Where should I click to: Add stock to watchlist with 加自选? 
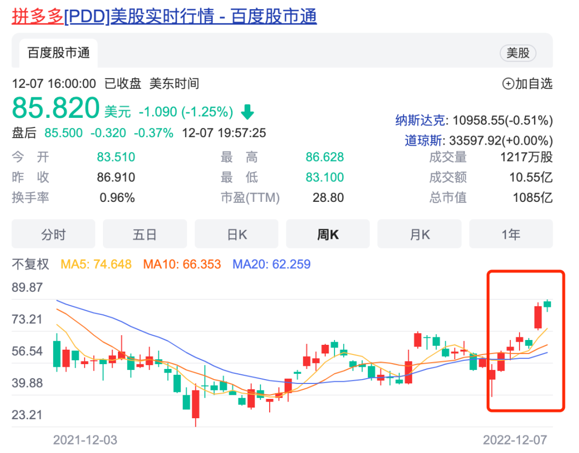[528, 84]
